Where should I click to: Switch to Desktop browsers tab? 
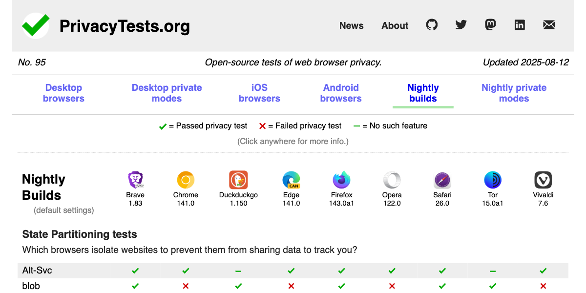tap(63, 93)
